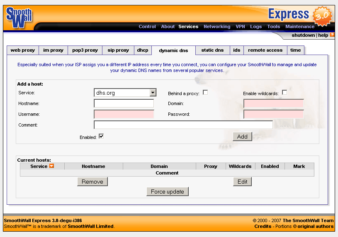
Task: Click the Comment header row
Action: [x=167, y=173]
